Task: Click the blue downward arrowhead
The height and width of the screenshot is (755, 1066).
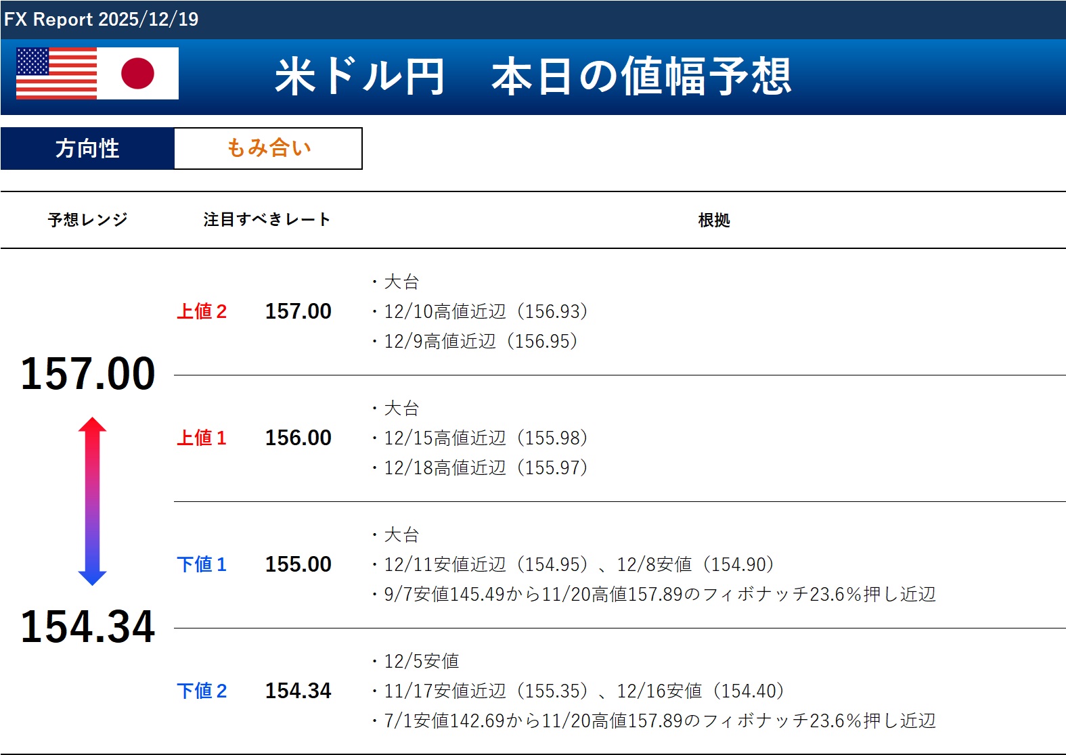Action: [92, 577]
